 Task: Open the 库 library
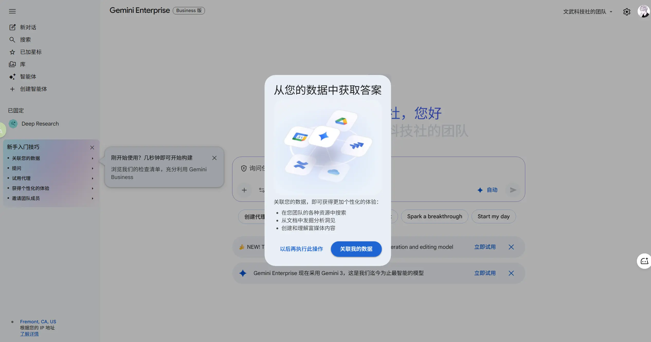click(x=23, y=64)
